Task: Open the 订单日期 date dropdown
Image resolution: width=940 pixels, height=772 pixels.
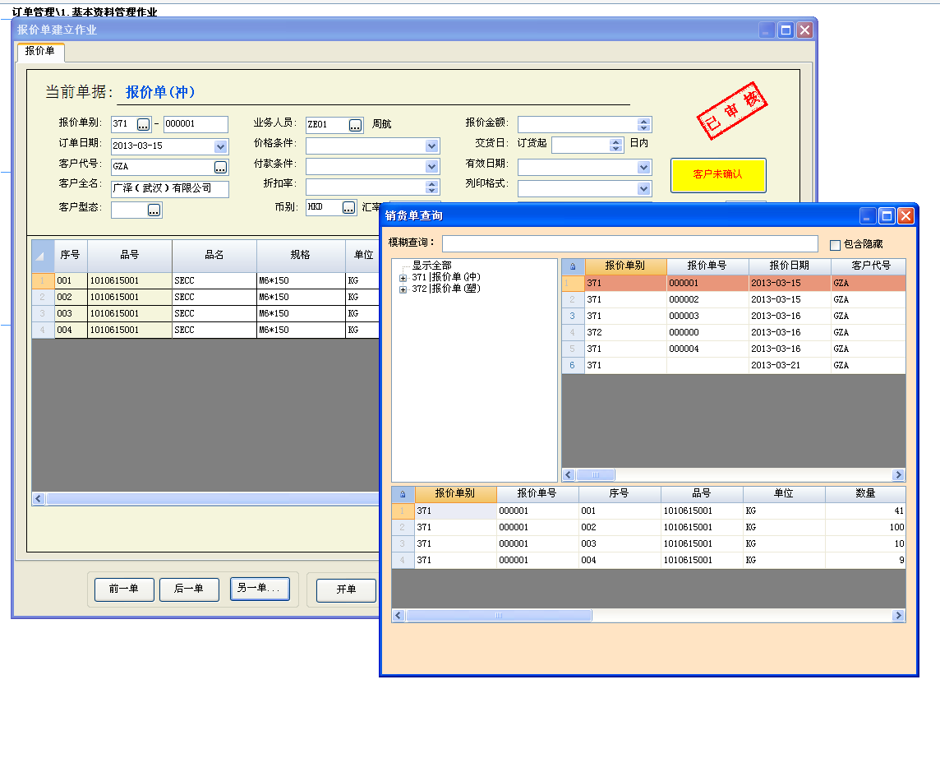Action: [x=220, y=146]
